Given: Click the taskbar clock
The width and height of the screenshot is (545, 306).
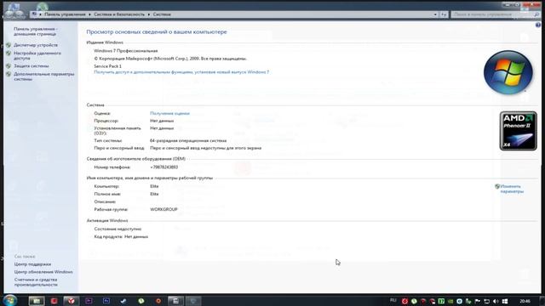Looking at the screenshot, I should (x=525, y=301).
